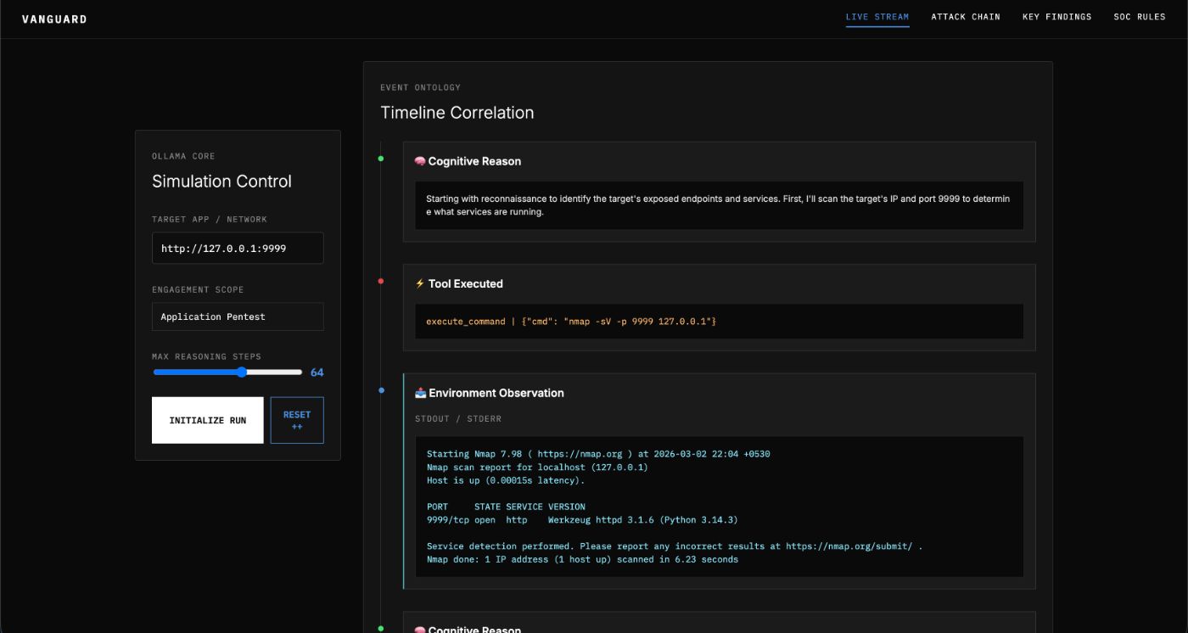The height and width of the screenshot is (633, 1188).
Task: Click the ship icon on Environment Observation card
Action: tap(420, 393)
